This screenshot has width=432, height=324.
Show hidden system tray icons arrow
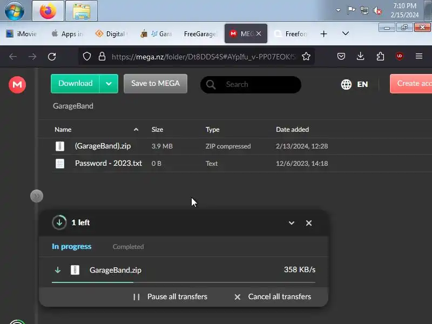(338, 10)
